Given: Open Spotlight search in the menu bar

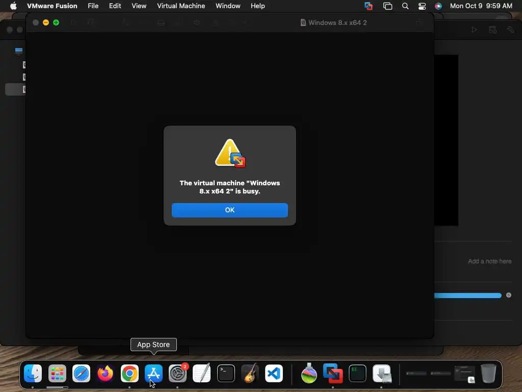Looking at the screenshot, I should [x=405, y=6].
